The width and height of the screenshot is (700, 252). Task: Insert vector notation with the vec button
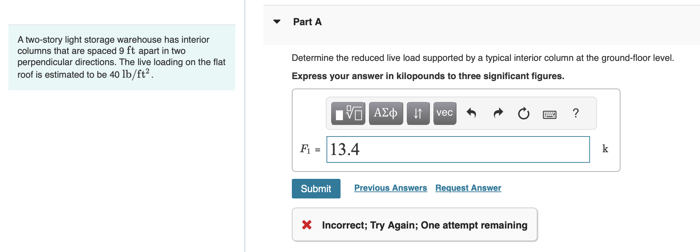coord(444,113)
